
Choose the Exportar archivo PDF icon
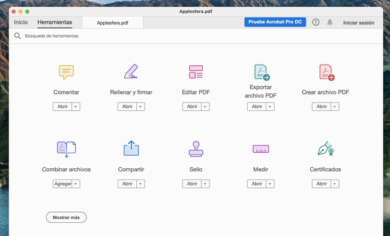tap(262, 72)
